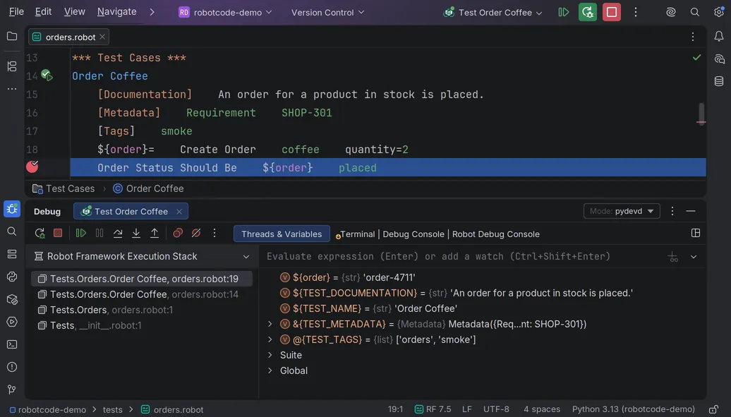Expand the Suite variables node
Image resolution: width=731 pixels, height=417 pixels.
click(x=270, y=355)
